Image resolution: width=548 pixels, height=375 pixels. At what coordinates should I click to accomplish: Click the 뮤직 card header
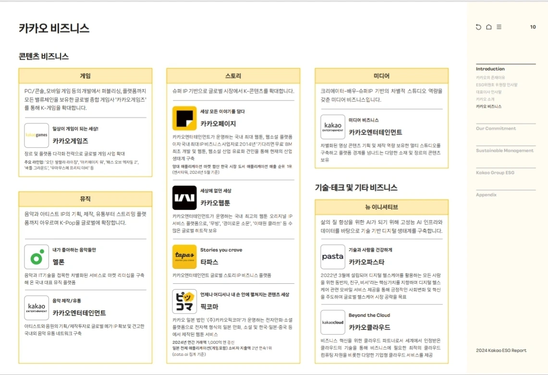coord(85,199)
